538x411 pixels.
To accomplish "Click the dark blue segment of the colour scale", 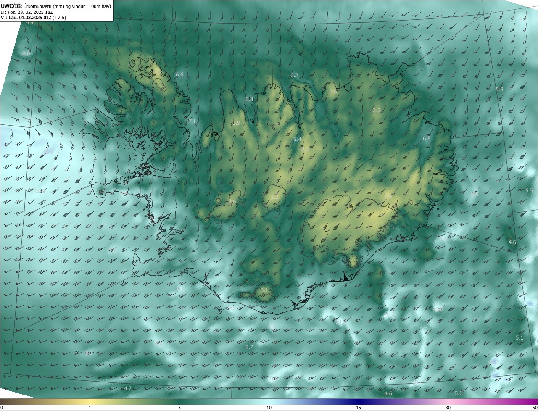I will [359, 401].
